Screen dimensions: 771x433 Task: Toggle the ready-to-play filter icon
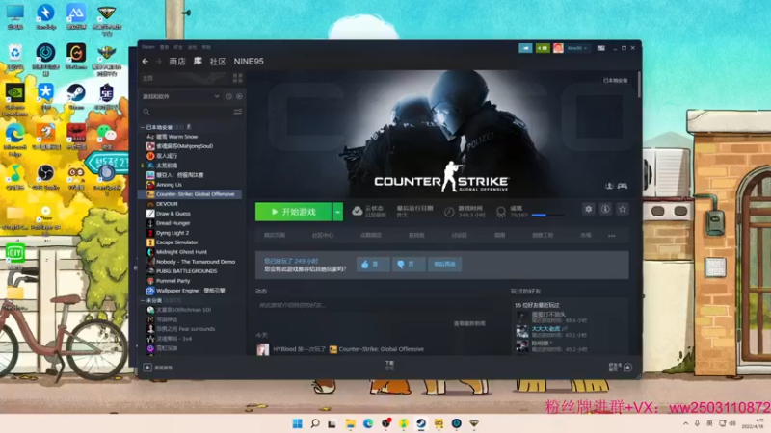[239, 97]
